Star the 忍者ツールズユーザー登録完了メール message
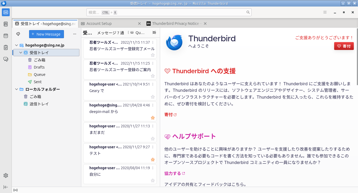358x193 pixels. (x=153, y=55)
